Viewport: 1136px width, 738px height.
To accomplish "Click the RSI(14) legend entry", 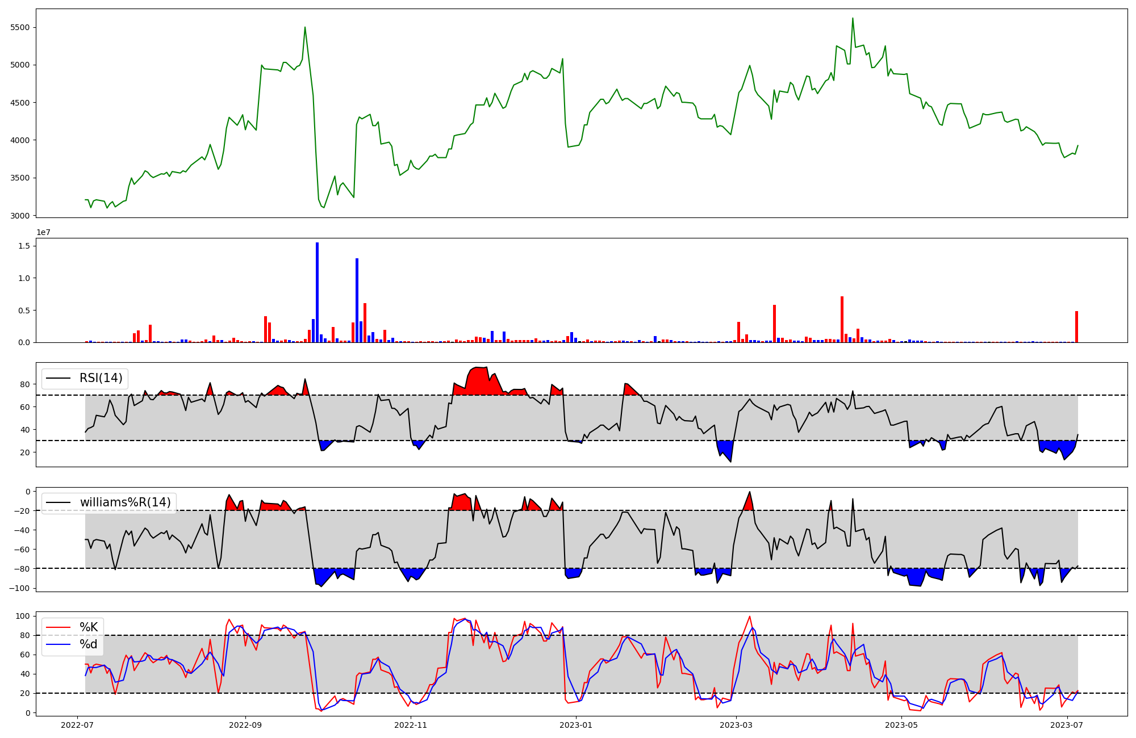I will (101, 378).
